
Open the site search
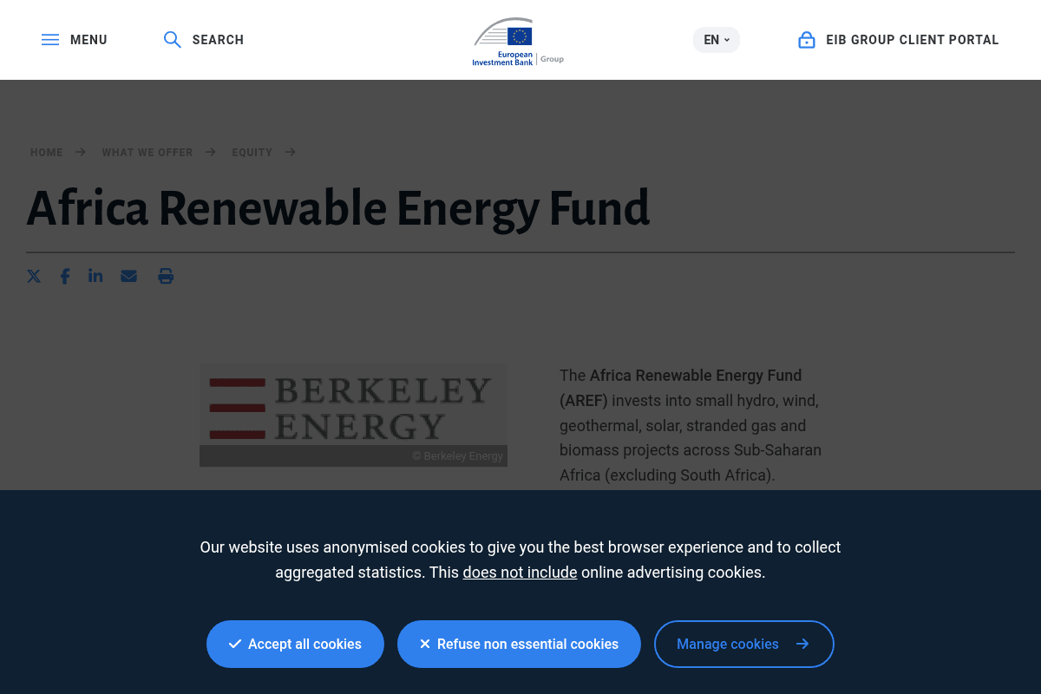pyautogui.click(x=203, y=39)
